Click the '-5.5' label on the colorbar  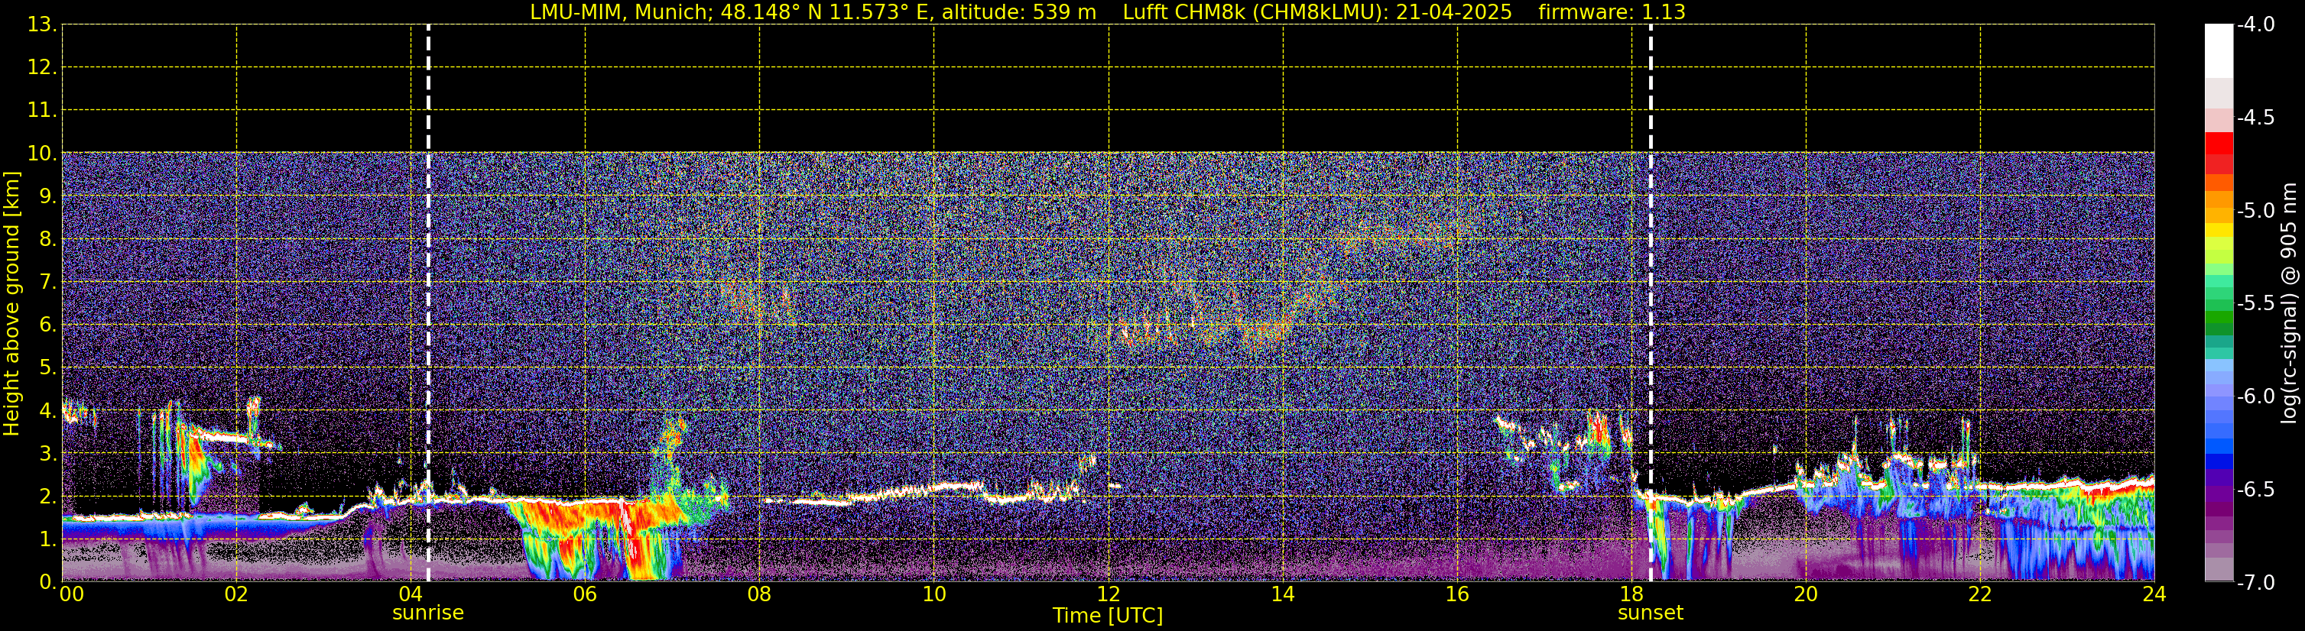click(x=2255, y=304)
